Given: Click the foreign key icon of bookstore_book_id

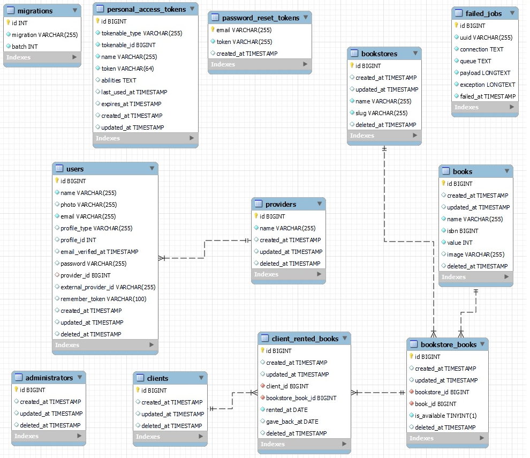Looking at the screenshot, I should point(262,398).
